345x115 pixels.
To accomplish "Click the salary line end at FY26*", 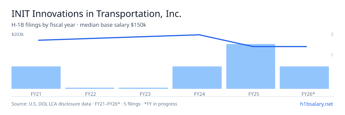I will pos(306,47).
